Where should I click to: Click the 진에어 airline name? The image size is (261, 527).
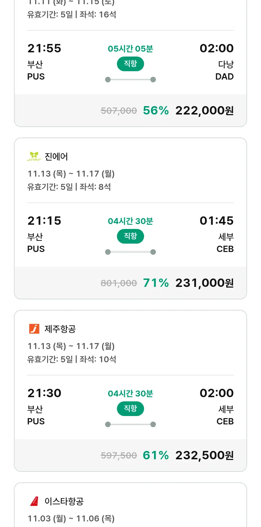pyautogui.click(x=56, y=157)
